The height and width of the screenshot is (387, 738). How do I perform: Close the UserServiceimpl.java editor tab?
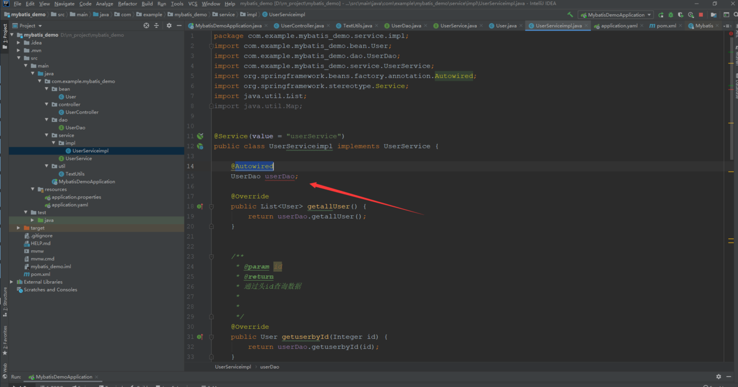[x=587, y=26]
